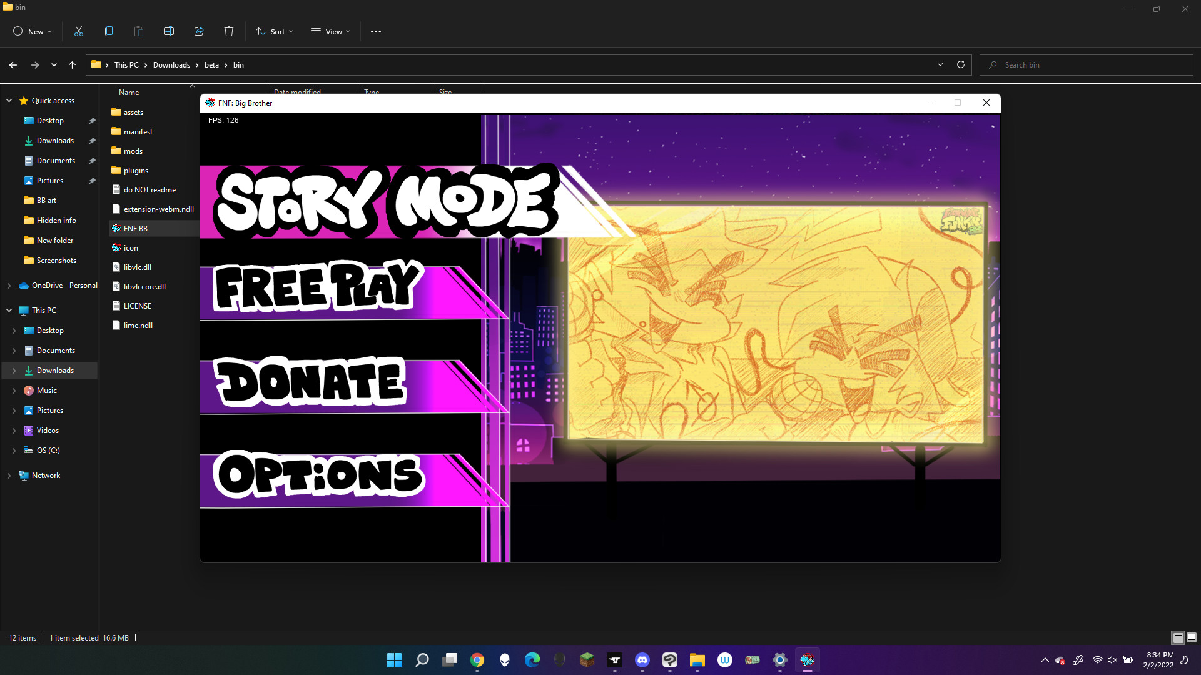Image resolution: width=1201 pixels, height=675 pixels.
Task: Click This PC in address breadcrumb
Action: click(126, 65)
